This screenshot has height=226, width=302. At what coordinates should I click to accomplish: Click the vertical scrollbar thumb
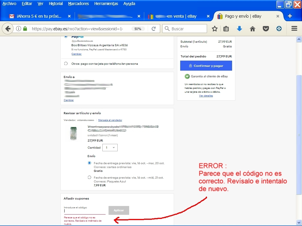pyautogui.click(x=299, y=134)
